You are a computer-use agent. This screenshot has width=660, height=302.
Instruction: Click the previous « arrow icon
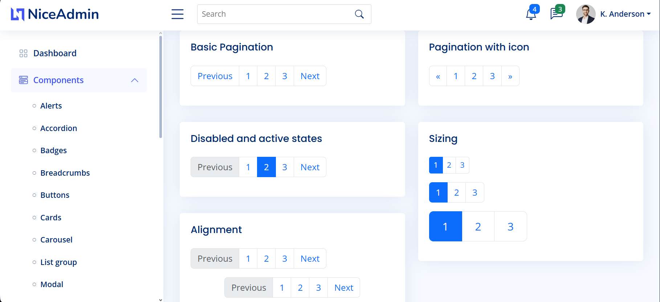(x=438, y=76)
